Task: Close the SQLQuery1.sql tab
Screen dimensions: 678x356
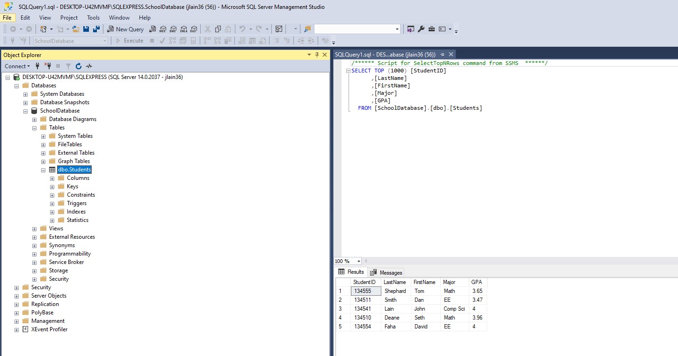Action: 451,55
